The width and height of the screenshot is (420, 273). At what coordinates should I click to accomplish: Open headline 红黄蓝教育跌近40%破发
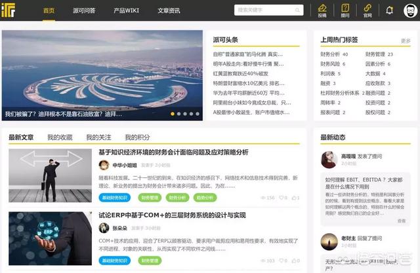[x=243, y=74]
